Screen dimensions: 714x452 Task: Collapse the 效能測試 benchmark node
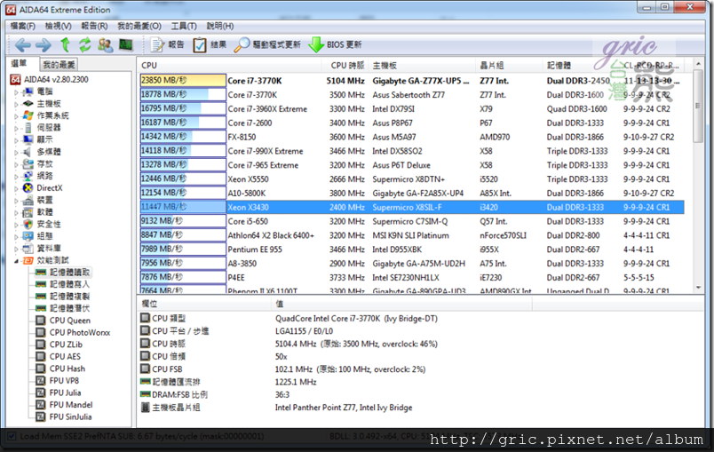click(x=15, y=260)
